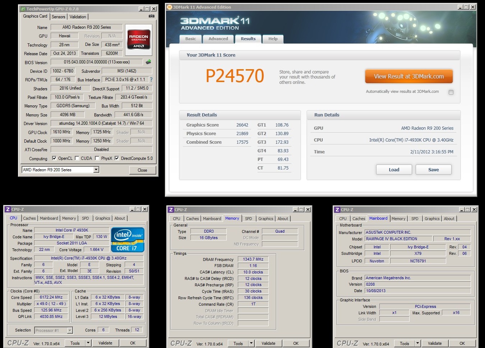This screenshot has width=485, height=348.
Task: Enable automatically view results at 3DMark.com checkbox
Action: click(x=451, y=92)
